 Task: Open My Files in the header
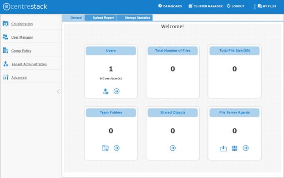[x=267, y=6]
